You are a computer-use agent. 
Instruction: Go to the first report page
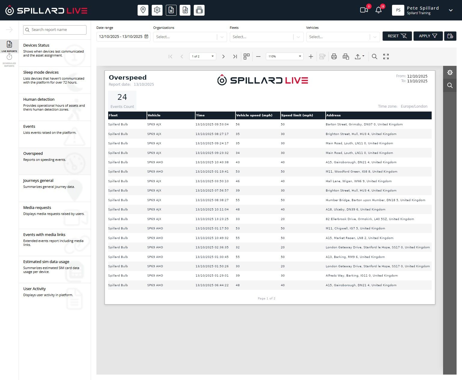click(x=170, y=57)
